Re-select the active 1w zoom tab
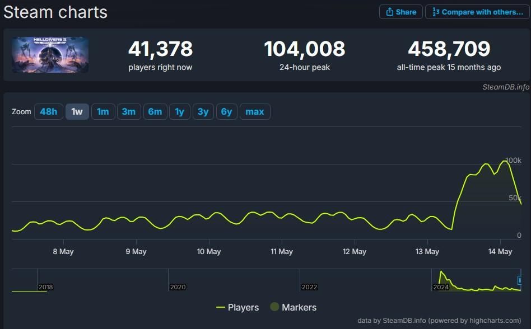531x329 pixels. point(77,111)
